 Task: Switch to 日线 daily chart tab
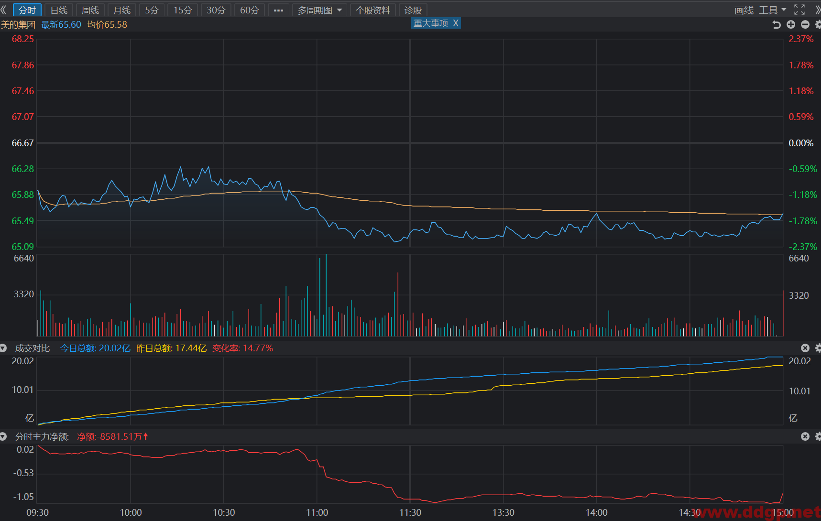[x=59, y=10]
